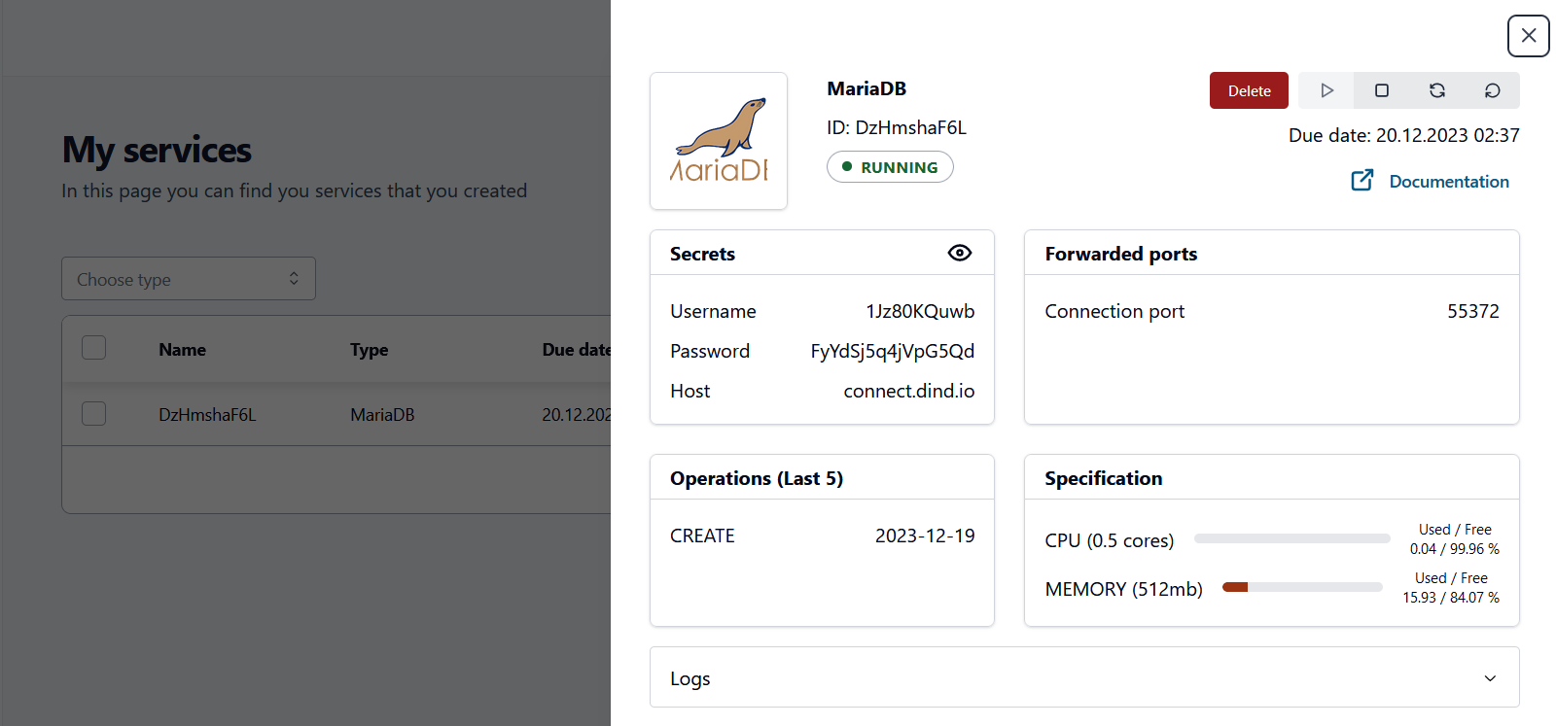The width and height of the screenshot is (1556, 726).
Task: Click the Due date column header
Action: click(577, 350)
